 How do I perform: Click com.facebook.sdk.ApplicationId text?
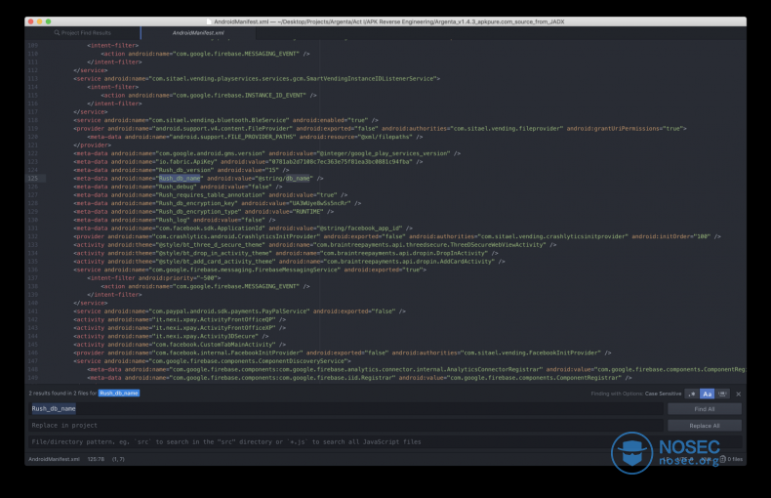click(212, 228)
